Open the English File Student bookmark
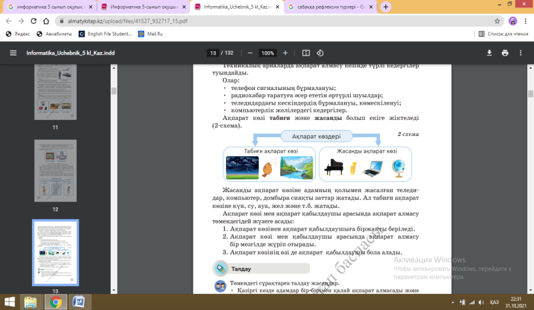Screen dimensions: 534x310 (105, 34)
